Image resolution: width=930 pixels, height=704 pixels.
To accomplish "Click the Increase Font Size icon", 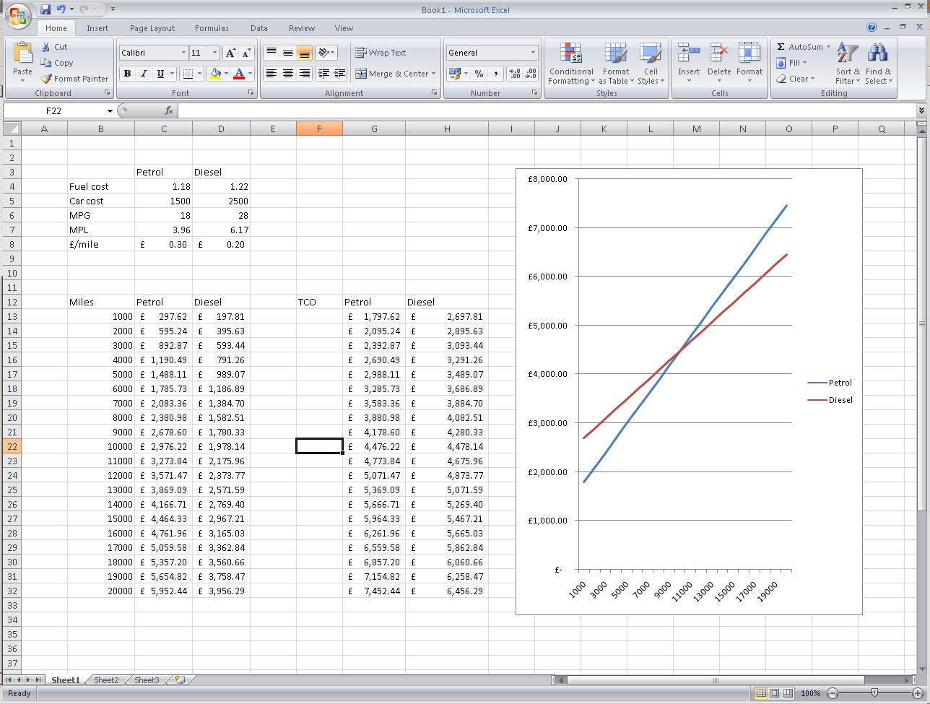I will [x=230, y=53].
